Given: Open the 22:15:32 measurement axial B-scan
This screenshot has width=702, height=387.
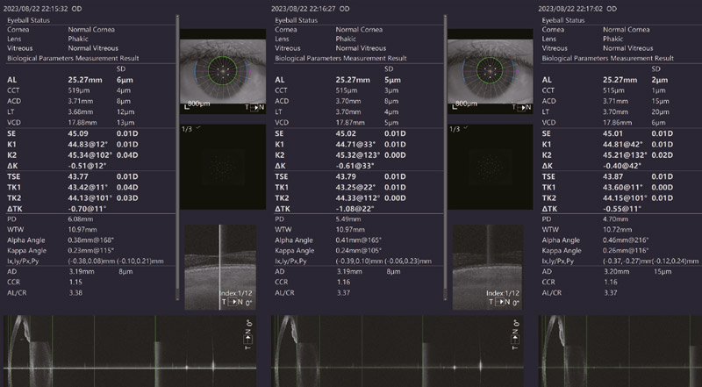Looking at the screenshot, I should [x=130, y=351].
